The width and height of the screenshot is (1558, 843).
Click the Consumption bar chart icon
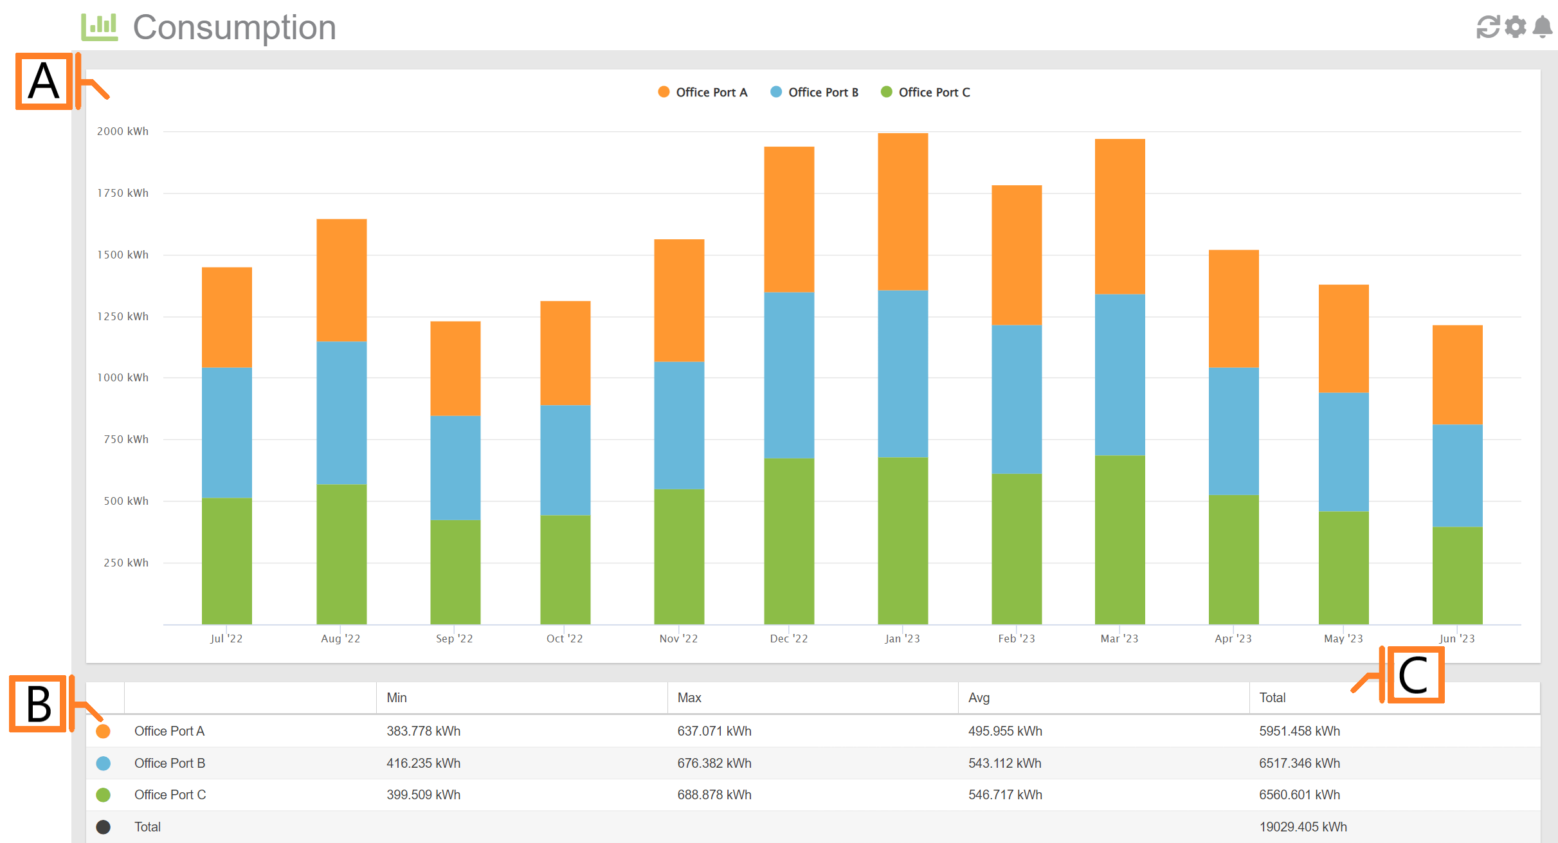[x=100, y=27]
